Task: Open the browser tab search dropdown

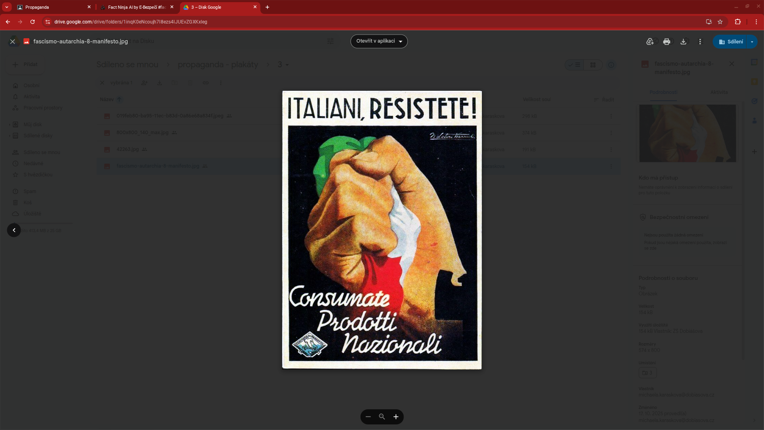Action: 7,7
